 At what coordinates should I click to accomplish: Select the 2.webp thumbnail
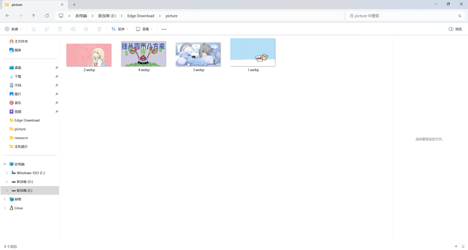(x=89, y=55)
